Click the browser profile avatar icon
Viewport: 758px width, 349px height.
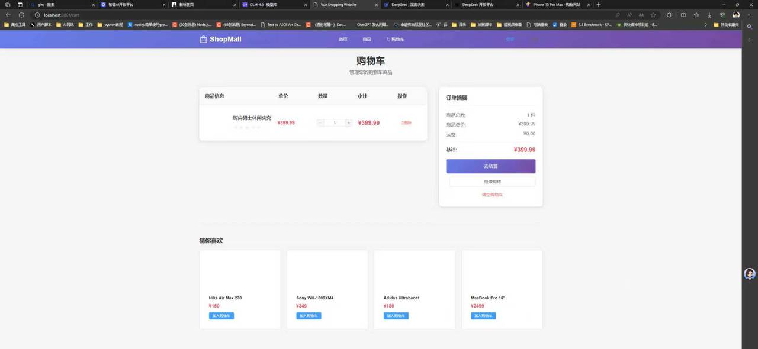[735, 15]
